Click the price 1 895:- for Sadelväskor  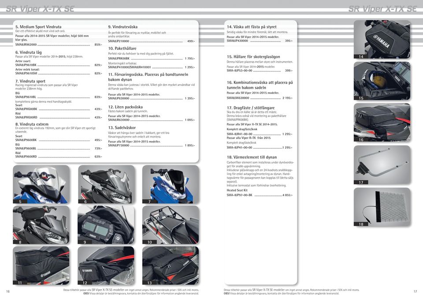pos(189,146)
